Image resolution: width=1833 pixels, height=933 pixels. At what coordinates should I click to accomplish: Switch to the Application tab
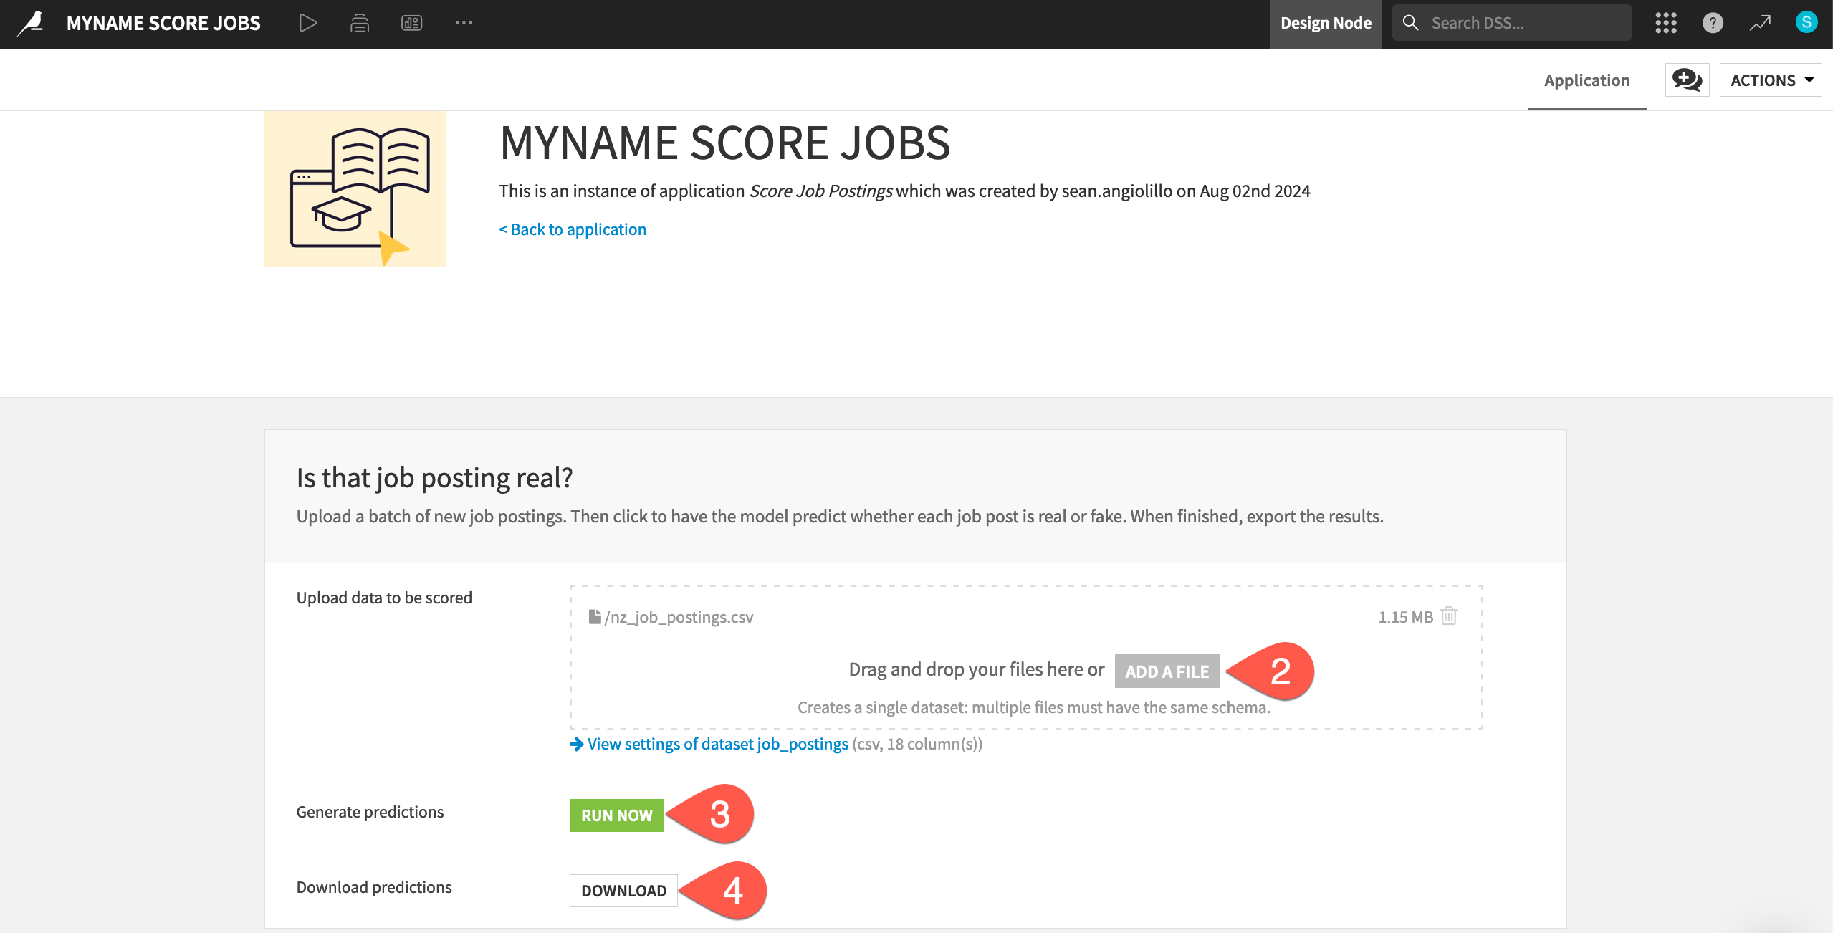[x=1586, y=80]
